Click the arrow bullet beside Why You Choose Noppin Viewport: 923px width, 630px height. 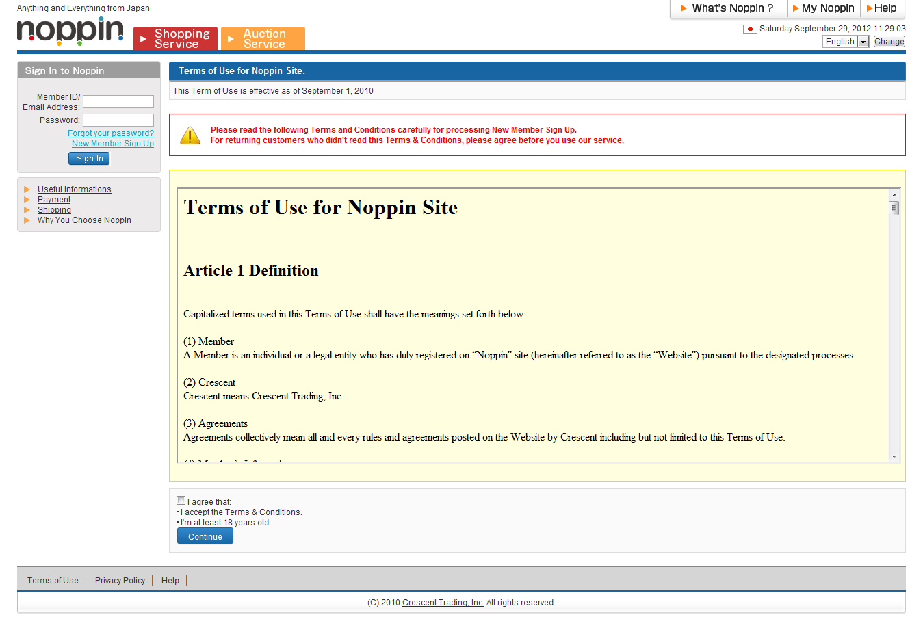click(x=27, y=220)
